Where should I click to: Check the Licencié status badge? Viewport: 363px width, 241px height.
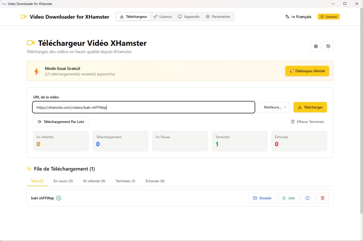(x=328, y=16)
